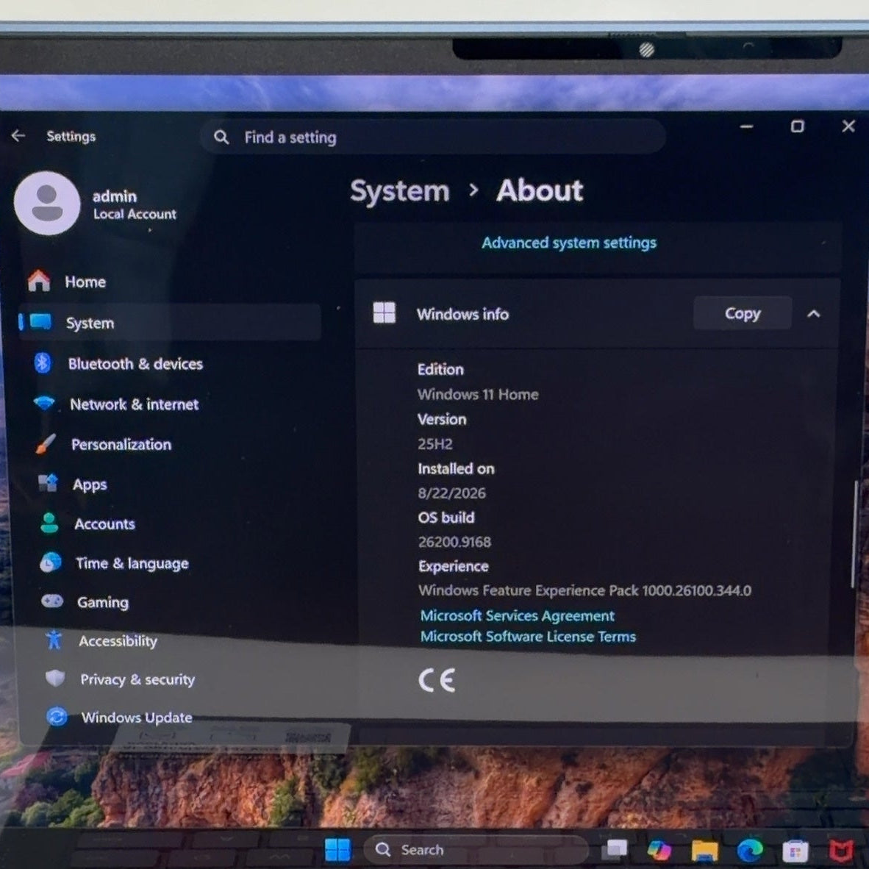Launch Microsoft Edge from taskbar
Viewport: 869px width, 869px height.
click(x=750, y=850)
